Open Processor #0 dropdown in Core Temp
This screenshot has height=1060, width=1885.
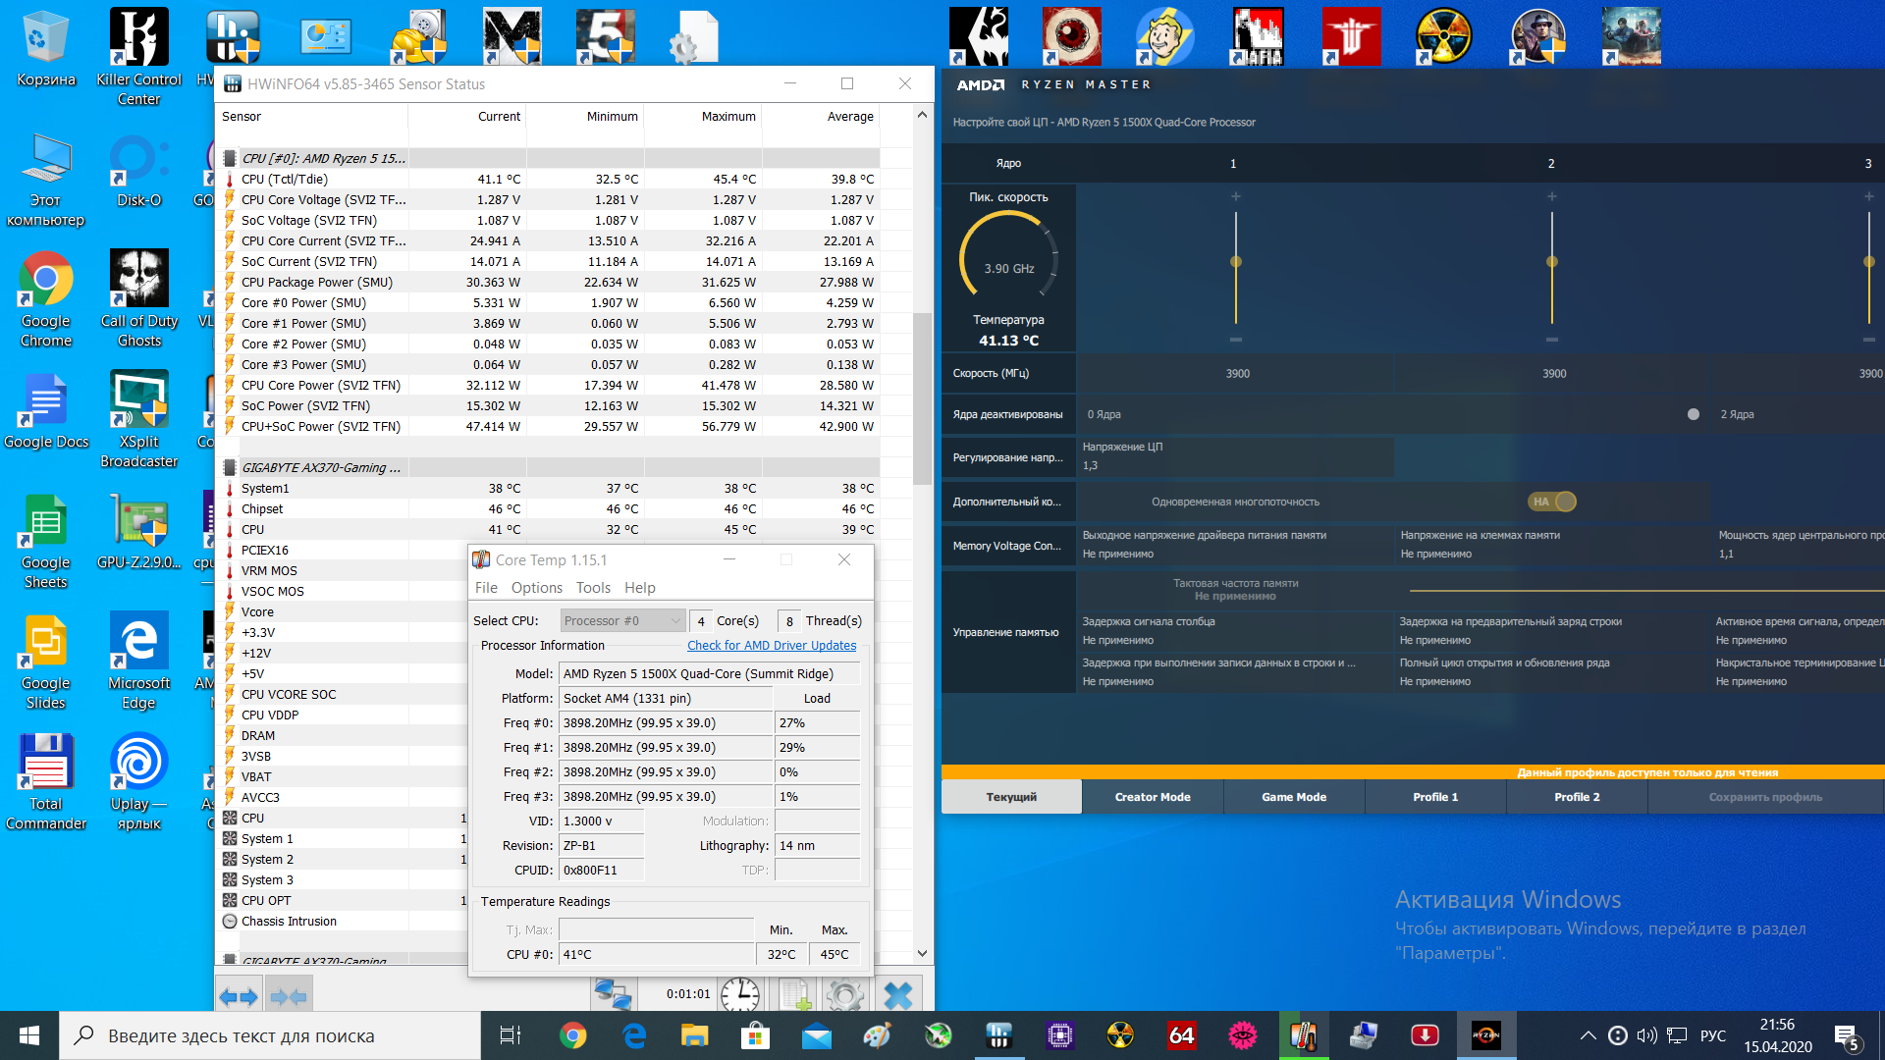pos(622,620)
